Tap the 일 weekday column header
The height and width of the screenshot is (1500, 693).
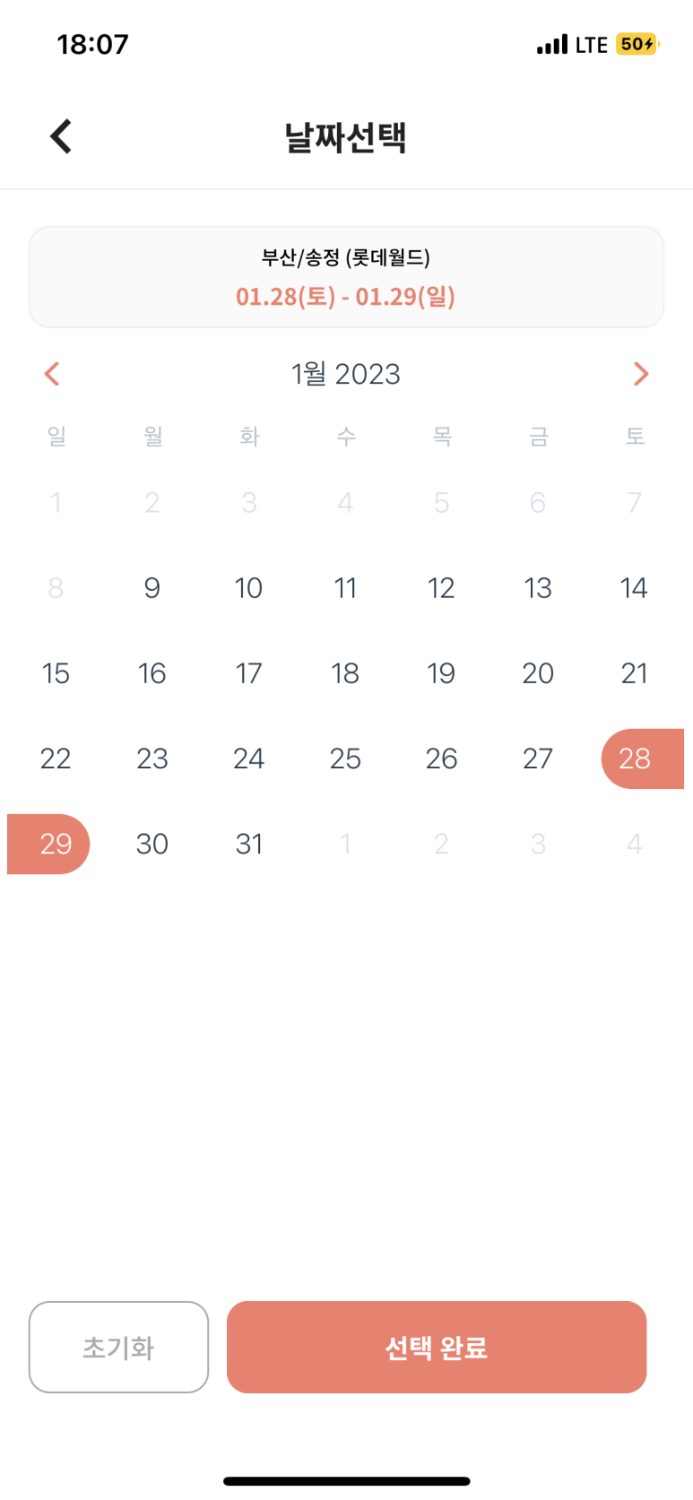56,436
